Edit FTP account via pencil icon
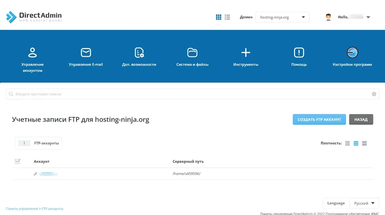Image resolution: width=385 pixels, height=215 pixels. [x=35, y=174]
